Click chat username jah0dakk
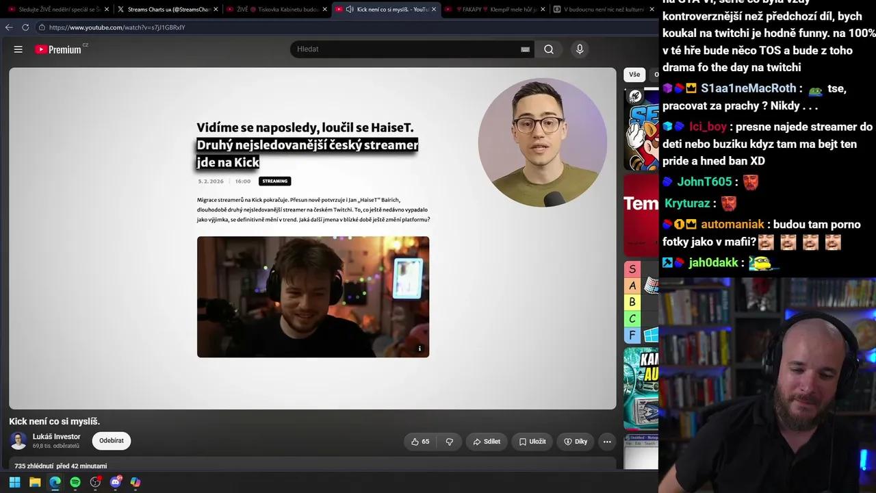Viewport: 876px width, 493px height. click(713, 263)
